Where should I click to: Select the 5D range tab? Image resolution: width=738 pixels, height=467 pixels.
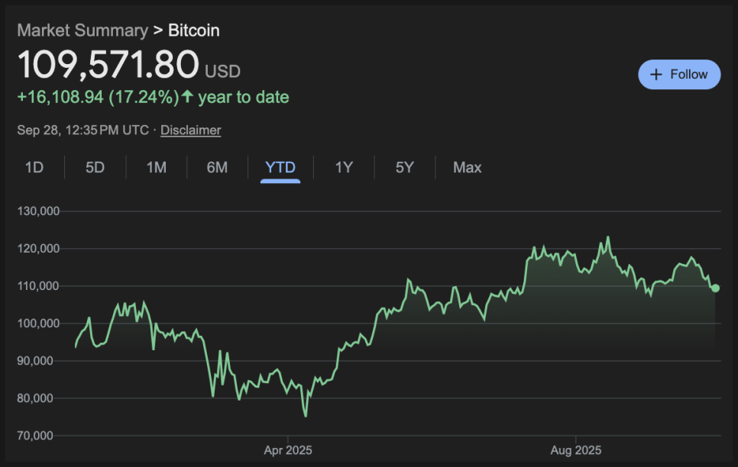click(95, 167)
